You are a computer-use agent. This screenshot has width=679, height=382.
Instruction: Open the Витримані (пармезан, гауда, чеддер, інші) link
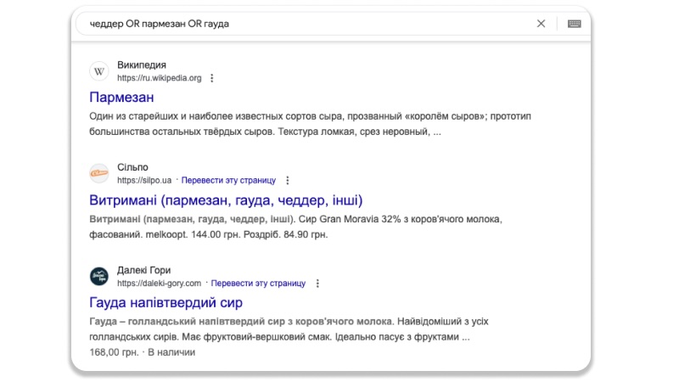(x=226, y=200)
